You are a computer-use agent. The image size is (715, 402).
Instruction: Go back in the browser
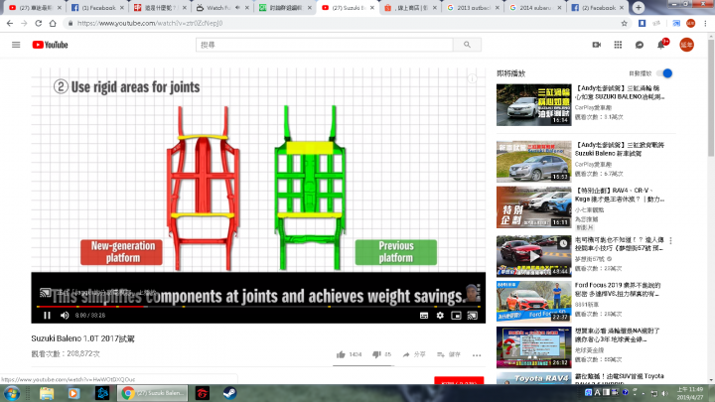10,23
